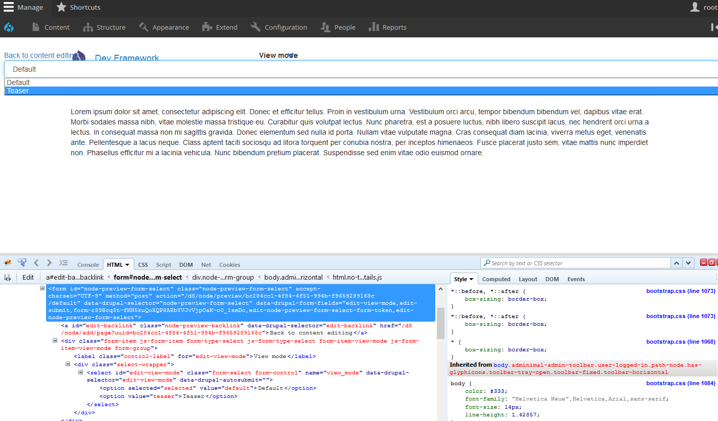Collapse the form#node-preview-form-select node
The height and width of the screenshot is (421, 718).
pyautogui.click(x=41, y=288)
